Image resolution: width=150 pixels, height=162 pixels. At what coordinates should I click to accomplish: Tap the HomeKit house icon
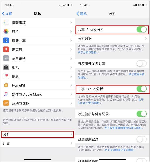[6, 85]
